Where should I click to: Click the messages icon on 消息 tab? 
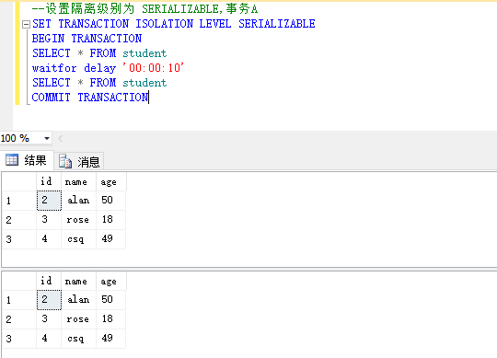65,161
